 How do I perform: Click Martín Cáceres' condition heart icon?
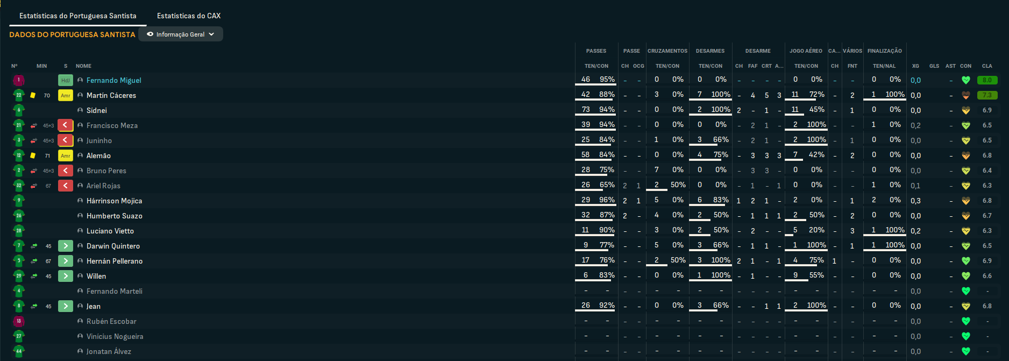click(966, 95)
